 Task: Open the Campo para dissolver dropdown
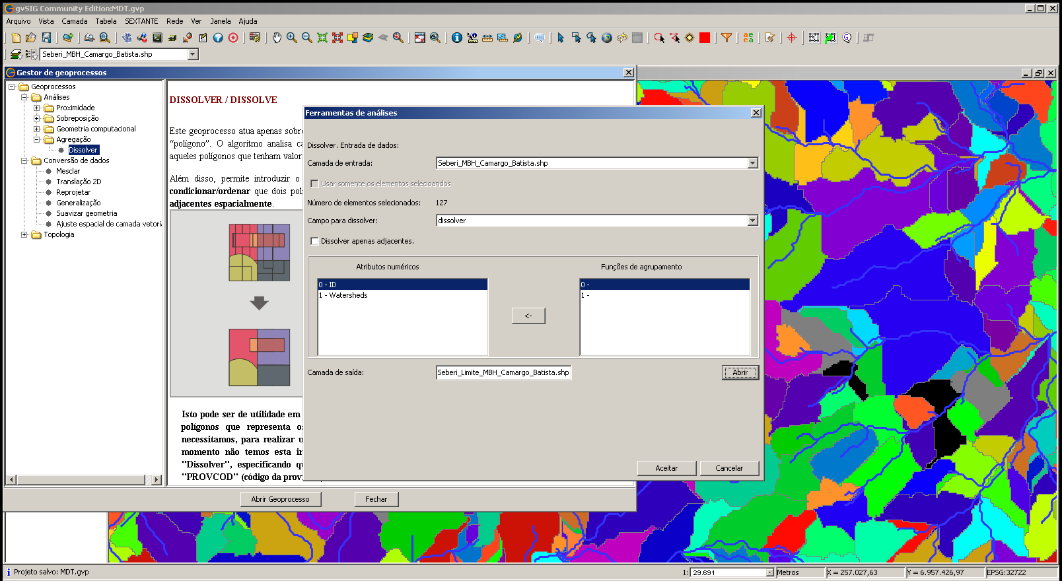[x=752, y=221]
